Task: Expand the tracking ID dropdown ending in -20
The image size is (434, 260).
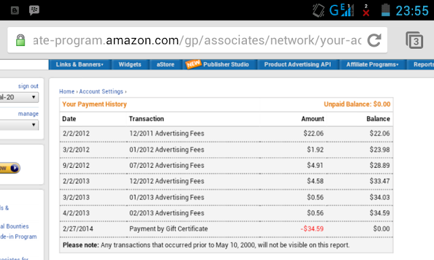Action: 19,97
